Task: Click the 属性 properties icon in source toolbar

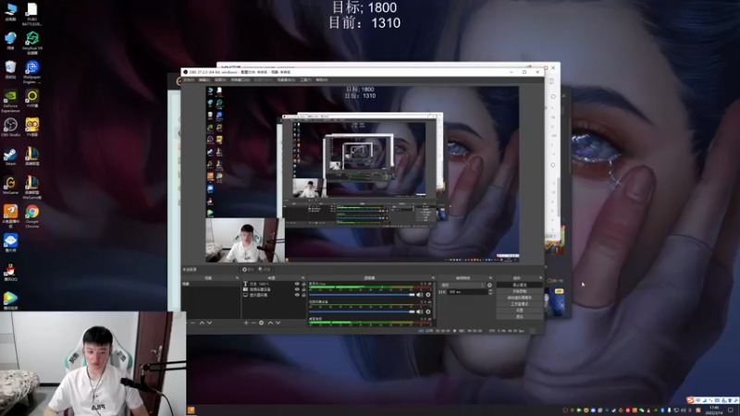Action: [x=248, y=269]
